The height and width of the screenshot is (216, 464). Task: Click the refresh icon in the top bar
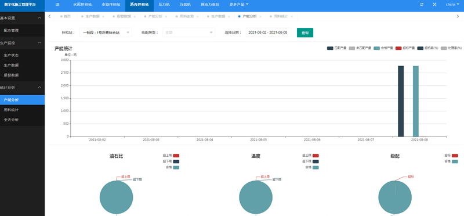[422, 5]
